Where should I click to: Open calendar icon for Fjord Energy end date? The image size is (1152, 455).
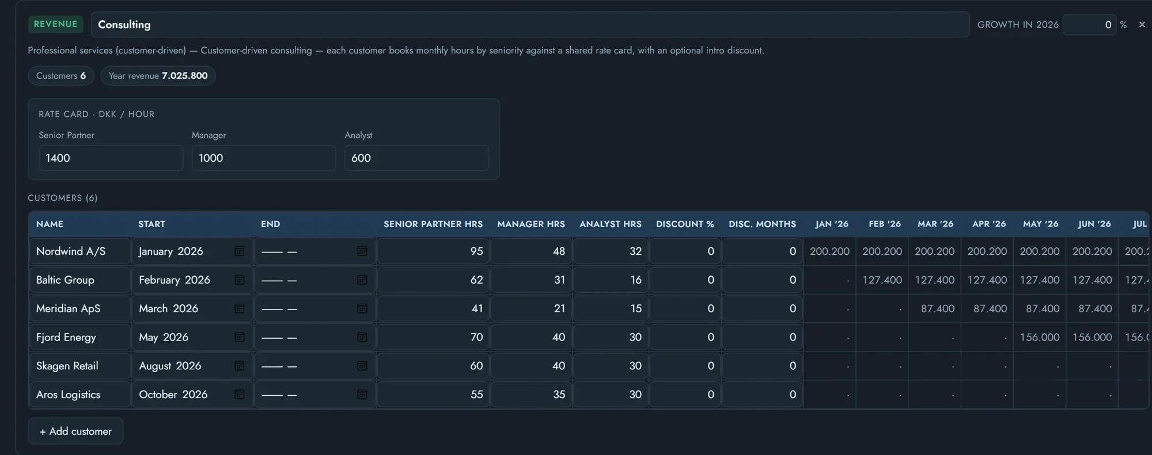pos(362,337)
